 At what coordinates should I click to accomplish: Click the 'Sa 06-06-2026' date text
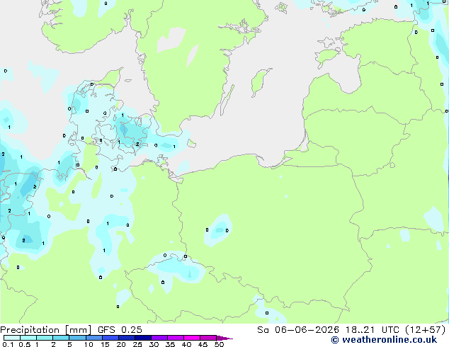pos(298,330)
